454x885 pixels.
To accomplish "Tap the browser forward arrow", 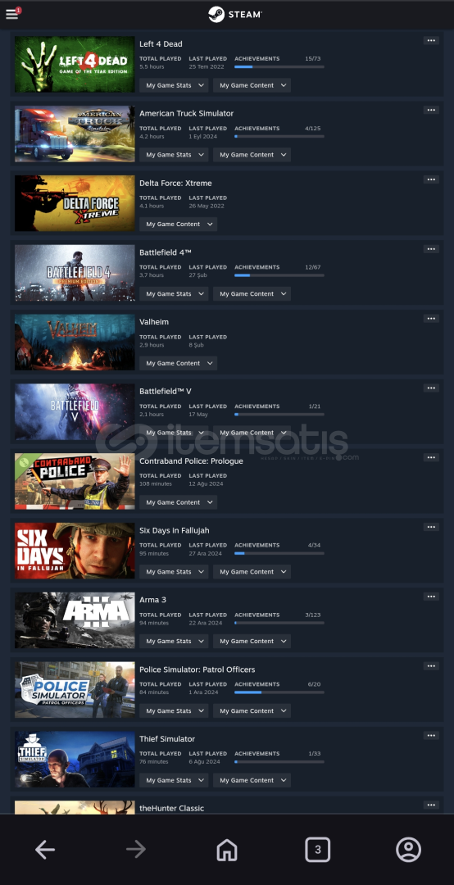I will pos(136,849).
